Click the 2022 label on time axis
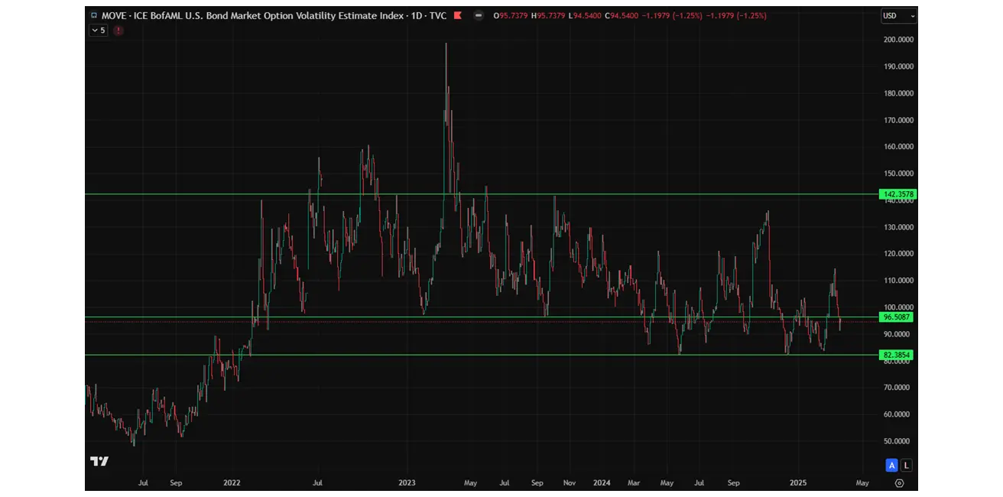 (x=232, y=483)
